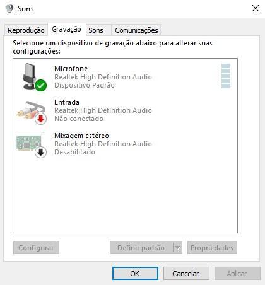Select the Mixagem estéreo Desabilitado entry

point(125,144)
